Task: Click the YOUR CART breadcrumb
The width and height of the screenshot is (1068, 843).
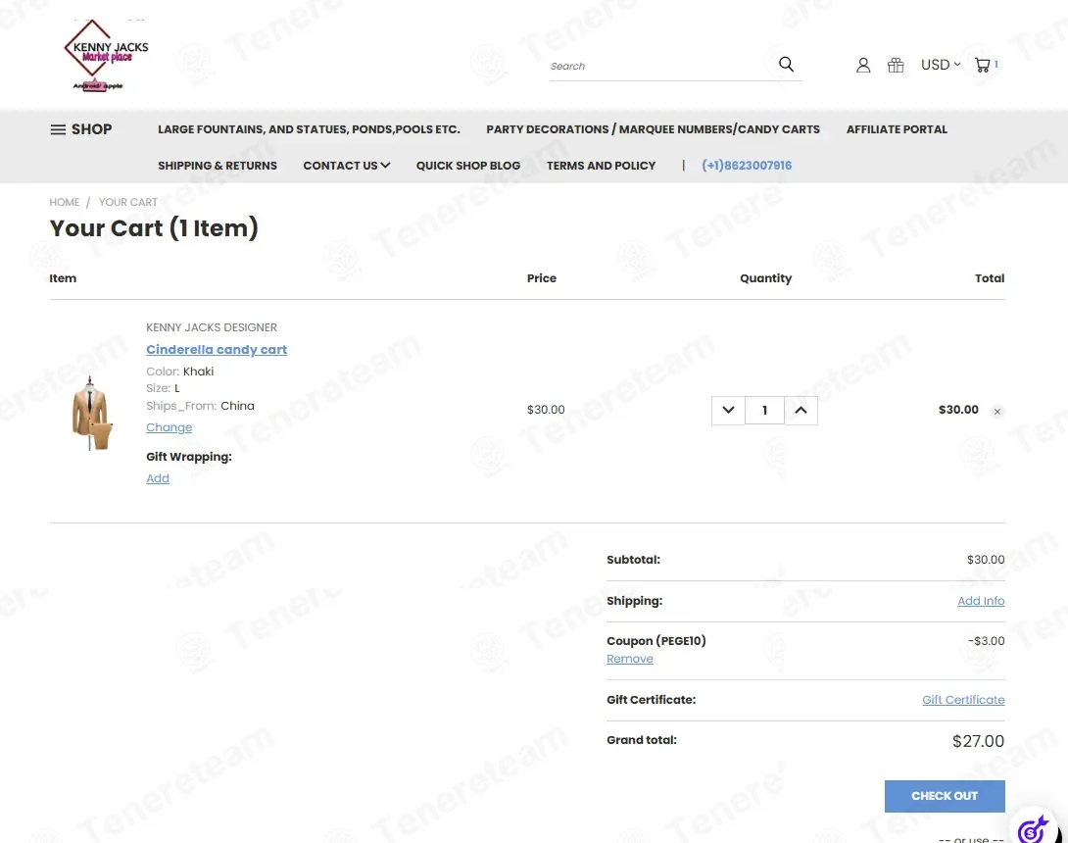Action: pyautogui.click(x=128, y=202)
